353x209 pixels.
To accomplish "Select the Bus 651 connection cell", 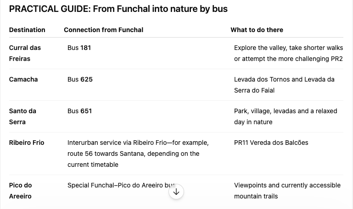I will tap(79, 111).
